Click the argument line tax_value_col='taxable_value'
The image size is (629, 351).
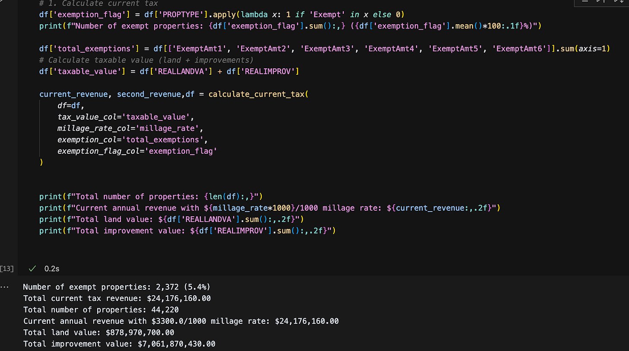pyautogui.click(x=126, y=117)
